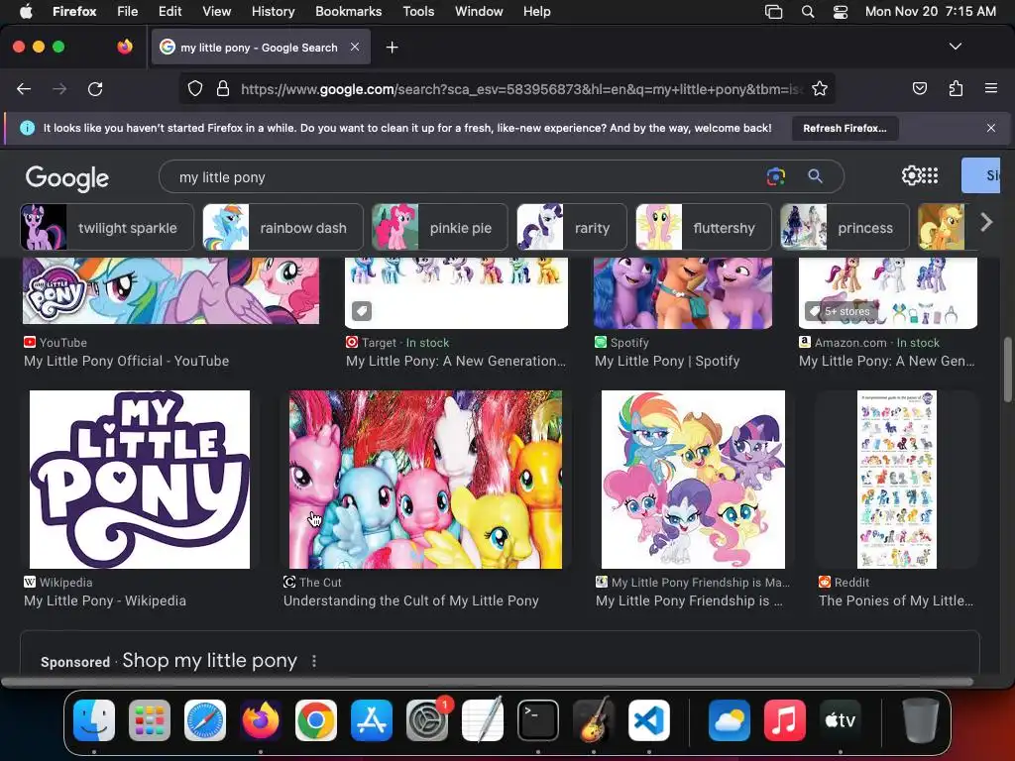Search by image with Google Lens

click(x=775, y=176)
